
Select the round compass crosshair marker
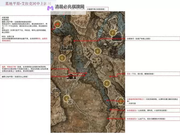(56, 92)
